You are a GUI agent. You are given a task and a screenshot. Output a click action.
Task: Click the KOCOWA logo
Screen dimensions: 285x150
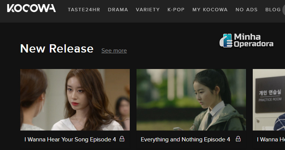31,8
